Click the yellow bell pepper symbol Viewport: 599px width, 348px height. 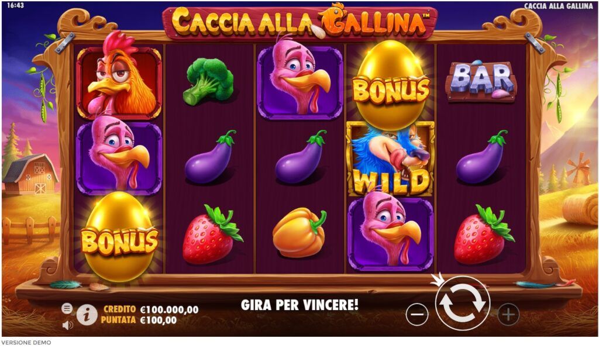299,232
